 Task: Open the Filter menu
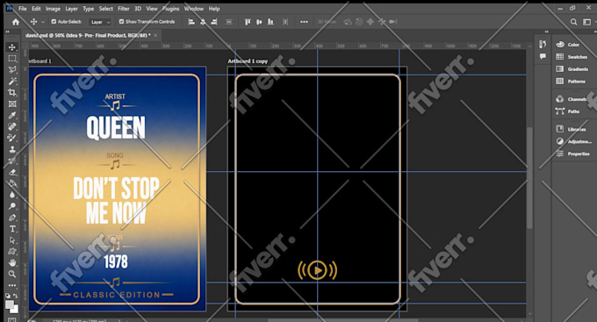[x=124, y=9]
